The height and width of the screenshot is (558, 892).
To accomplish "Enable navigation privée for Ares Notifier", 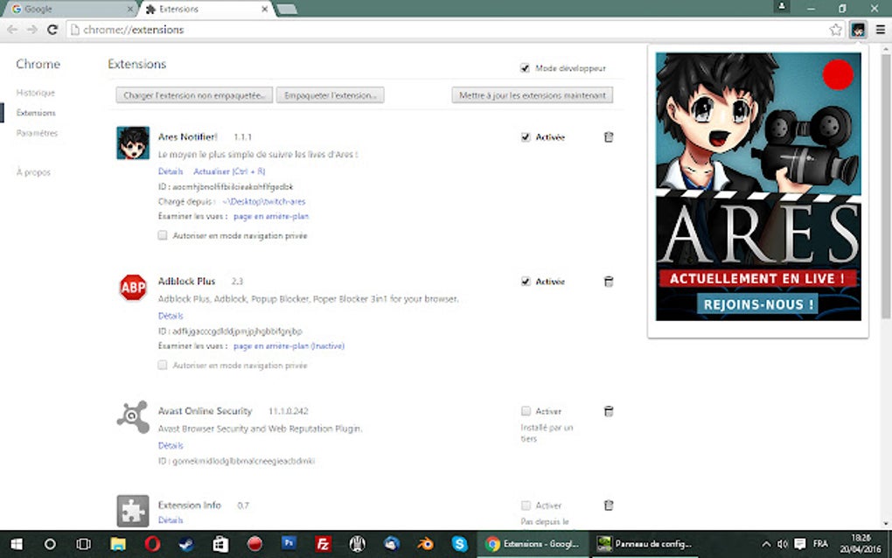I will tap(162, 234).
